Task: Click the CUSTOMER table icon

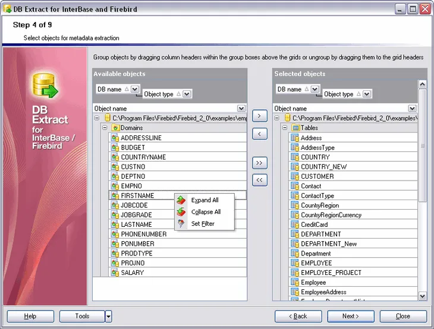Action: (x=295, y=176)
